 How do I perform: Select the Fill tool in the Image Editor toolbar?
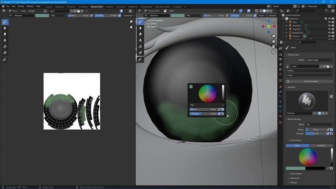[5, 47]
